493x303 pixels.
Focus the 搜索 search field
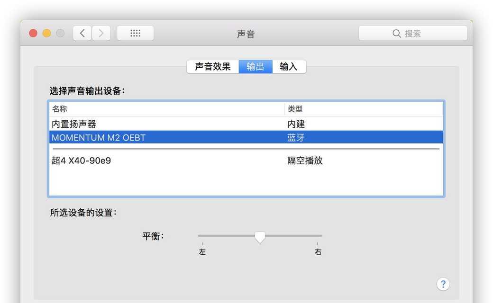pyautogui.click(x=413, y=33)
